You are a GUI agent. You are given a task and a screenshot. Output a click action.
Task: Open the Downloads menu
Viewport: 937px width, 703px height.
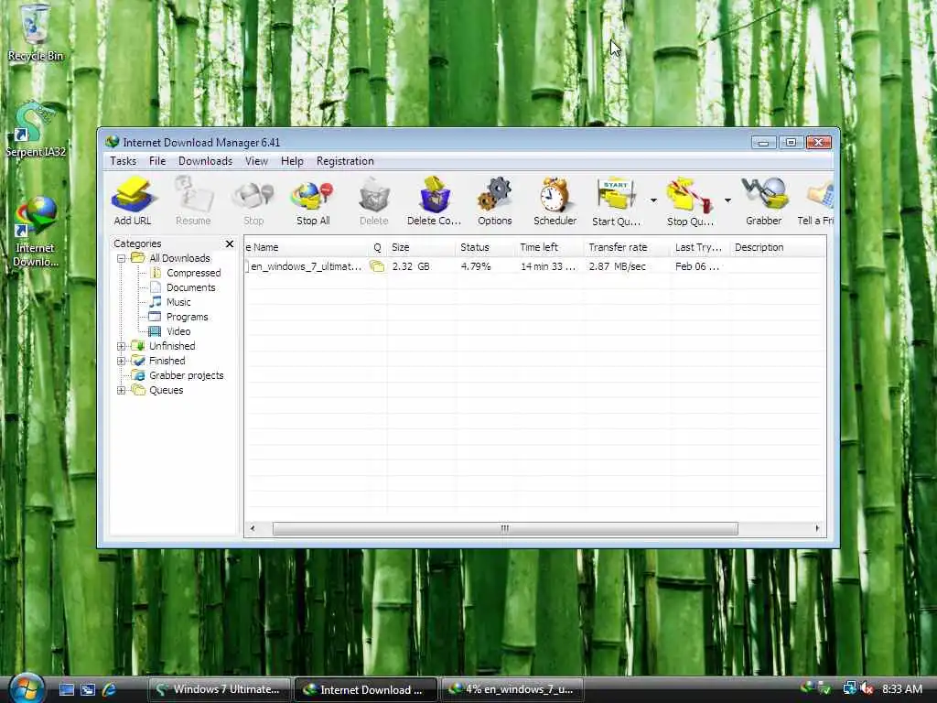(x=205, y=161)
